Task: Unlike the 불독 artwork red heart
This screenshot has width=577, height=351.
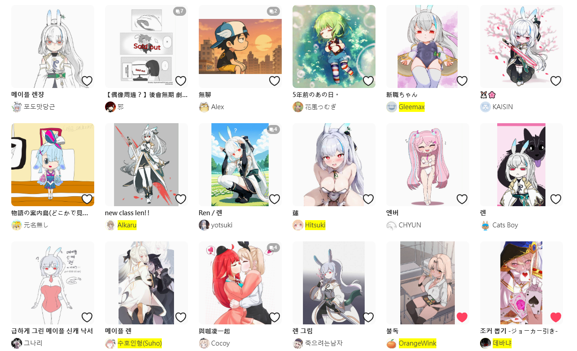Action: point(462,317)
